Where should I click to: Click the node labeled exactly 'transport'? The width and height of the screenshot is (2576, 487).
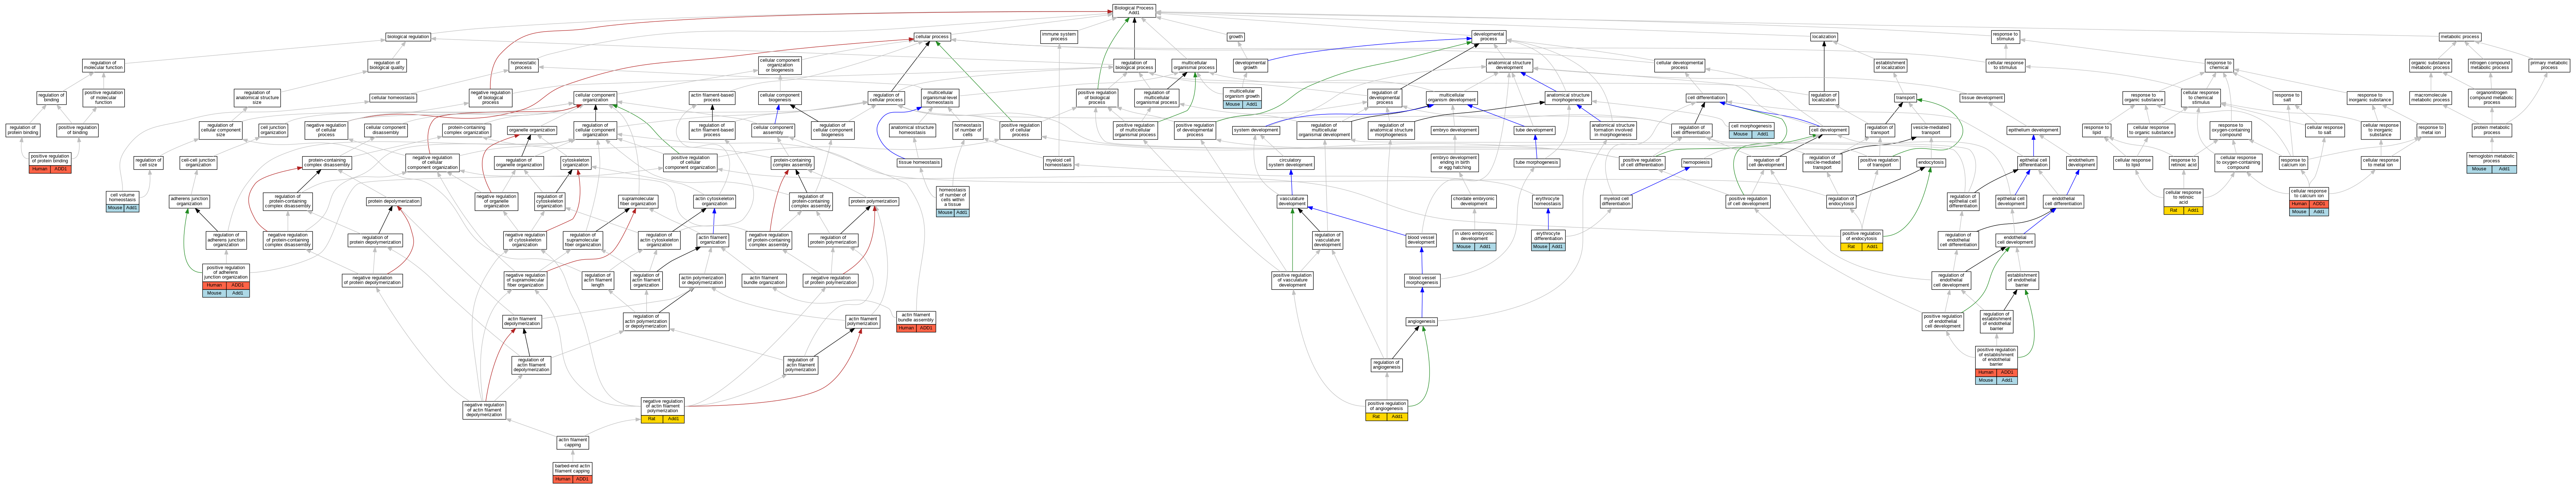point(1905,98)
